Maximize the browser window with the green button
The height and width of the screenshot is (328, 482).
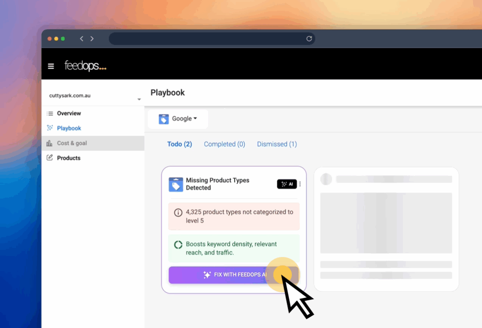[x=63, y=39]
